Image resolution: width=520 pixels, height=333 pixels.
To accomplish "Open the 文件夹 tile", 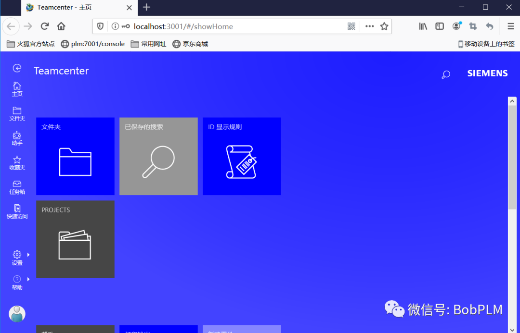I will click(x=75, y=156).
